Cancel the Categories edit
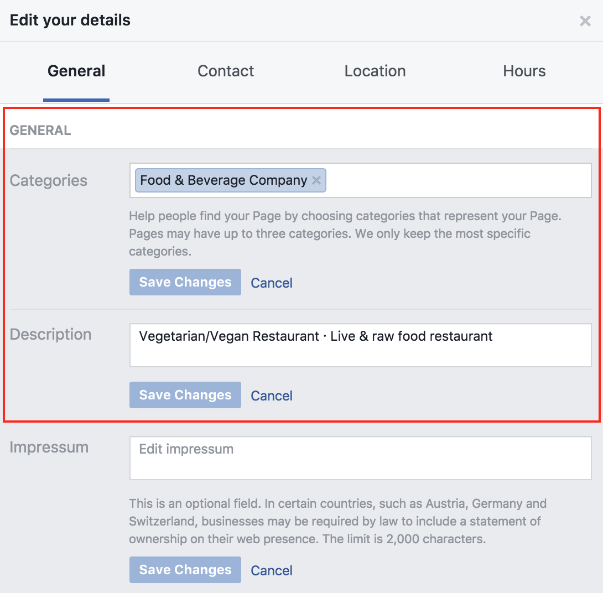 point(272,283)
